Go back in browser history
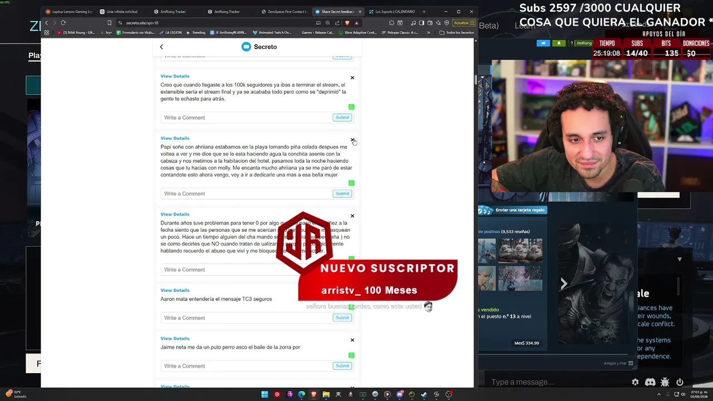713x401 pixels. 46,23
